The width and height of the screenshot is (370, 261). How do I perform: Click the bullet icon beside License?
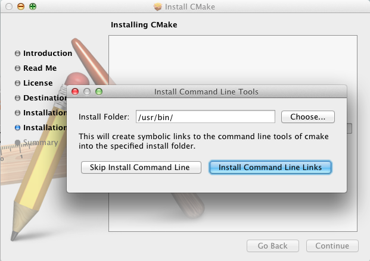(17, 83)
